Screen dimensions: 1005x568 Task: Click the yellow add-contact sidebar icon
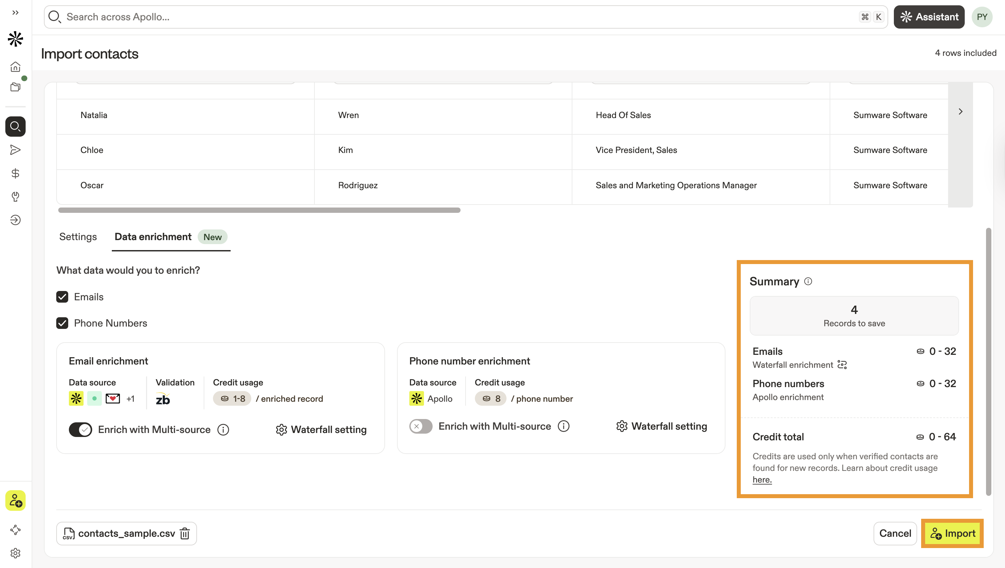[15, 500]
